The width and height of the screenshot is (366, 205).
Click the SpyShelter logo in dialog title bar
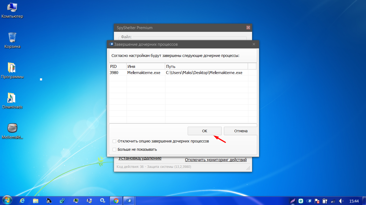(111, 44)
